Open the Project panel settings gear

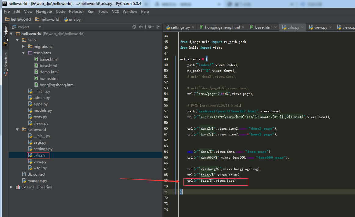tap(150, 27)
